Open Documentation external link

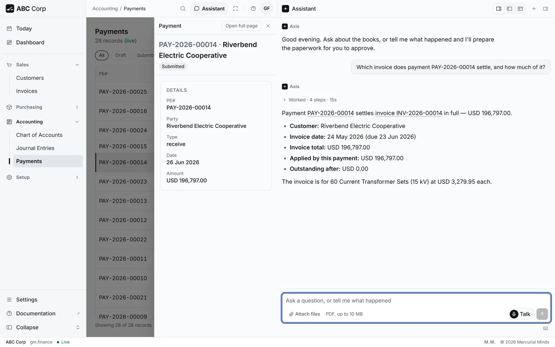click(43, 314)
